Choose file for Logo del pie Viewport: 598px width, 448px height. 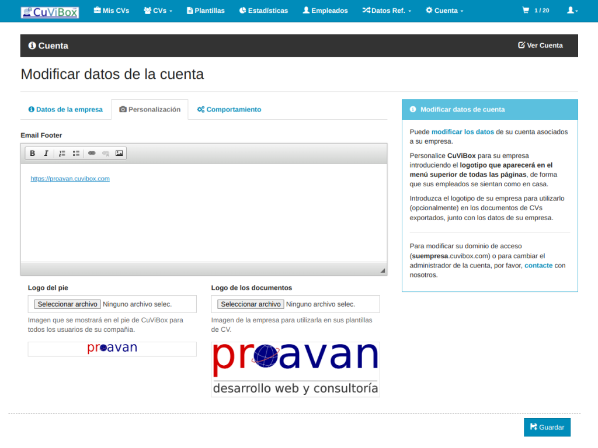coord(67,304)
